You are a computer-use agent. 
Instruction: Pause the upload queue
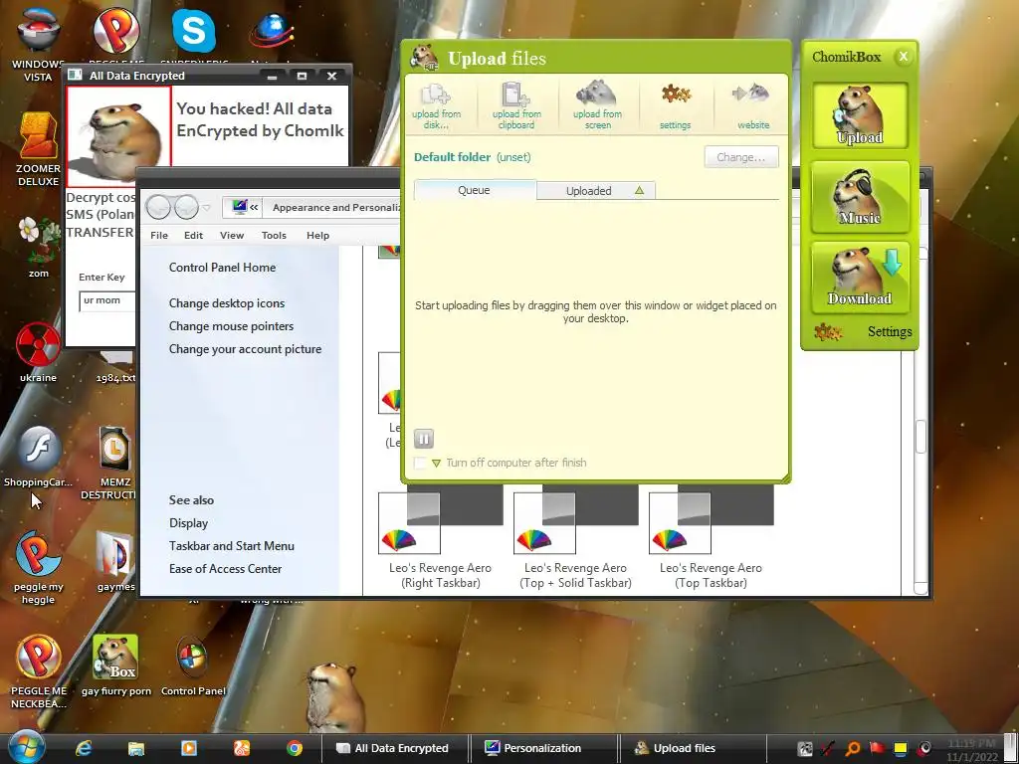pyautogui.click(x=424, y=439)
